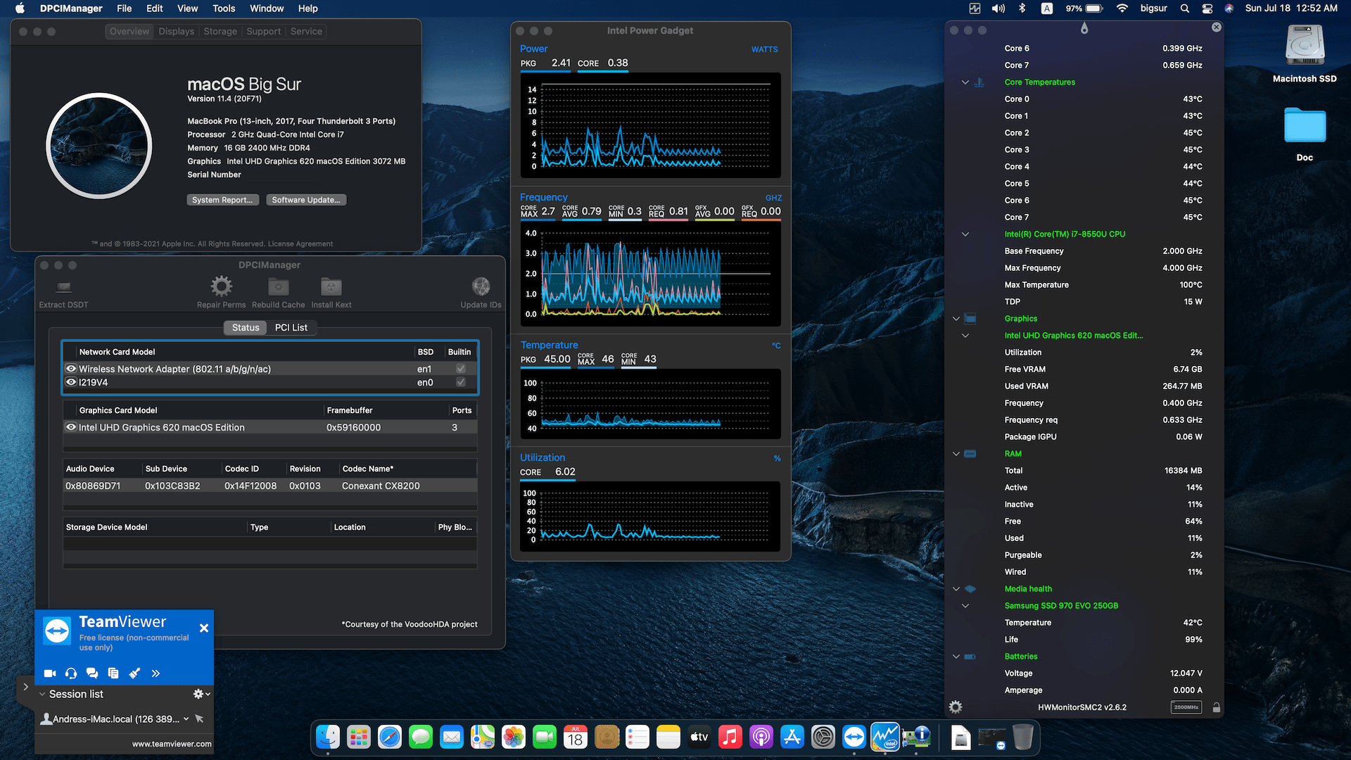Click Software Update button
Viewport: 1351px width, 760px height.
(x=306, y=200)
